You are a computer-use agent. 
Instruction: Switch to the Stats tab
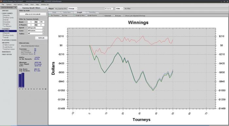[x=54, y=12]
